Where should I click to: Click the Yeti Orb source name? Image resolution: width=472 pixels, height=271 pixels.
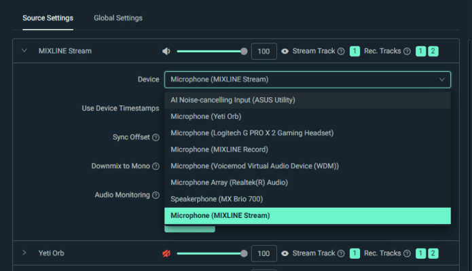point(51,253)
